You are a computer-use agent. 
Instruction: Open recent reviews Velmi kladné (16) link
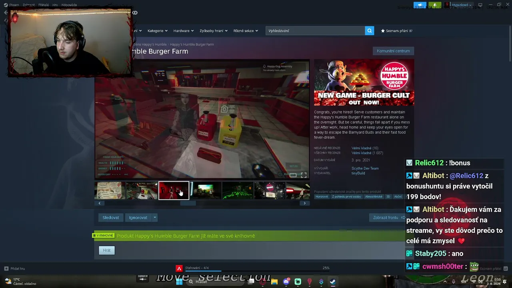click(x=365, y=148)
